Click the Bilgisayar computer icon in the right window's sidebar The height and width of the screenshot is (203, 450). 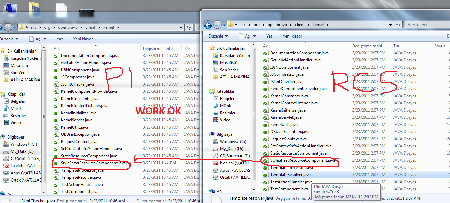213,134
